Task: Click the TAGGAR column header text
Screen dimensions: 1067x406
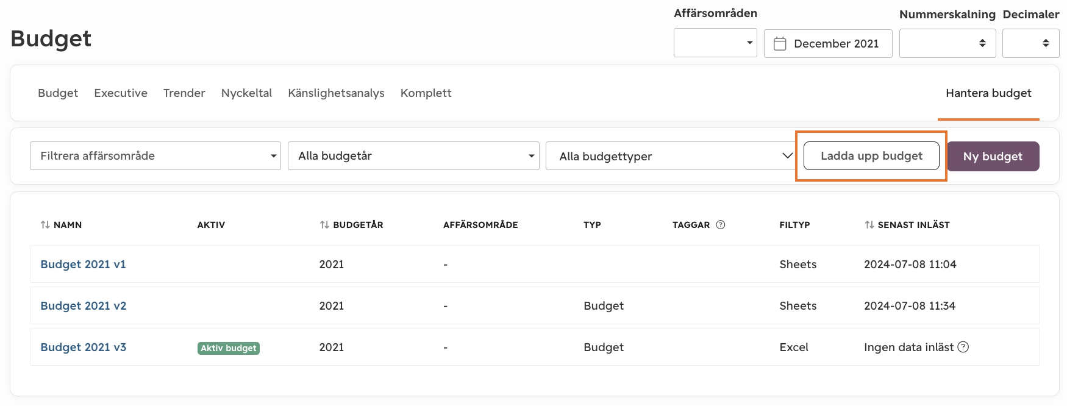Action: coord(691,225)
